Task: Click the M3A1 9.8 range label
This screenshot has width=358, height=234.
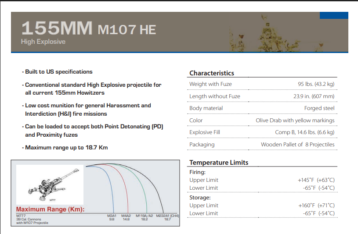Action: (x=112, y=217)
